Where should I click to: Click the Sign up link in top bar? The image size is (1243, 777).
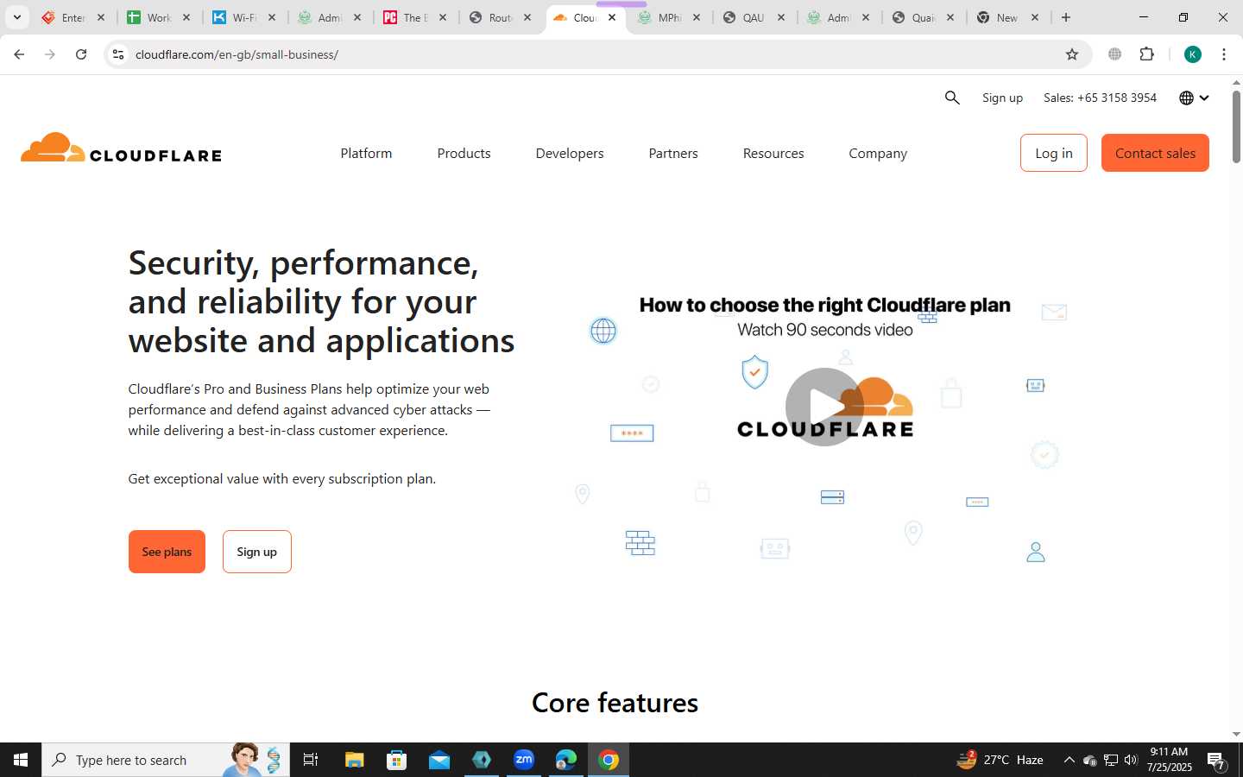[x=1002, y=98]
